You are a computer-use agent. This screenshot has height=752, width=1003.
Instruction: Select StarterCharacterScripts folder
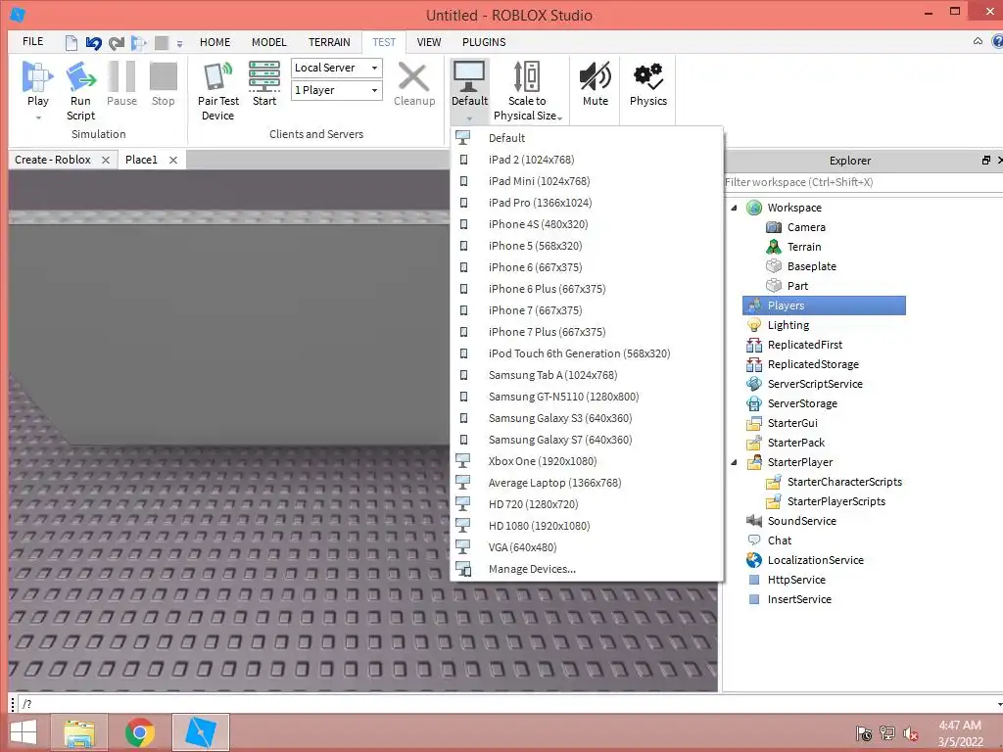844,482
